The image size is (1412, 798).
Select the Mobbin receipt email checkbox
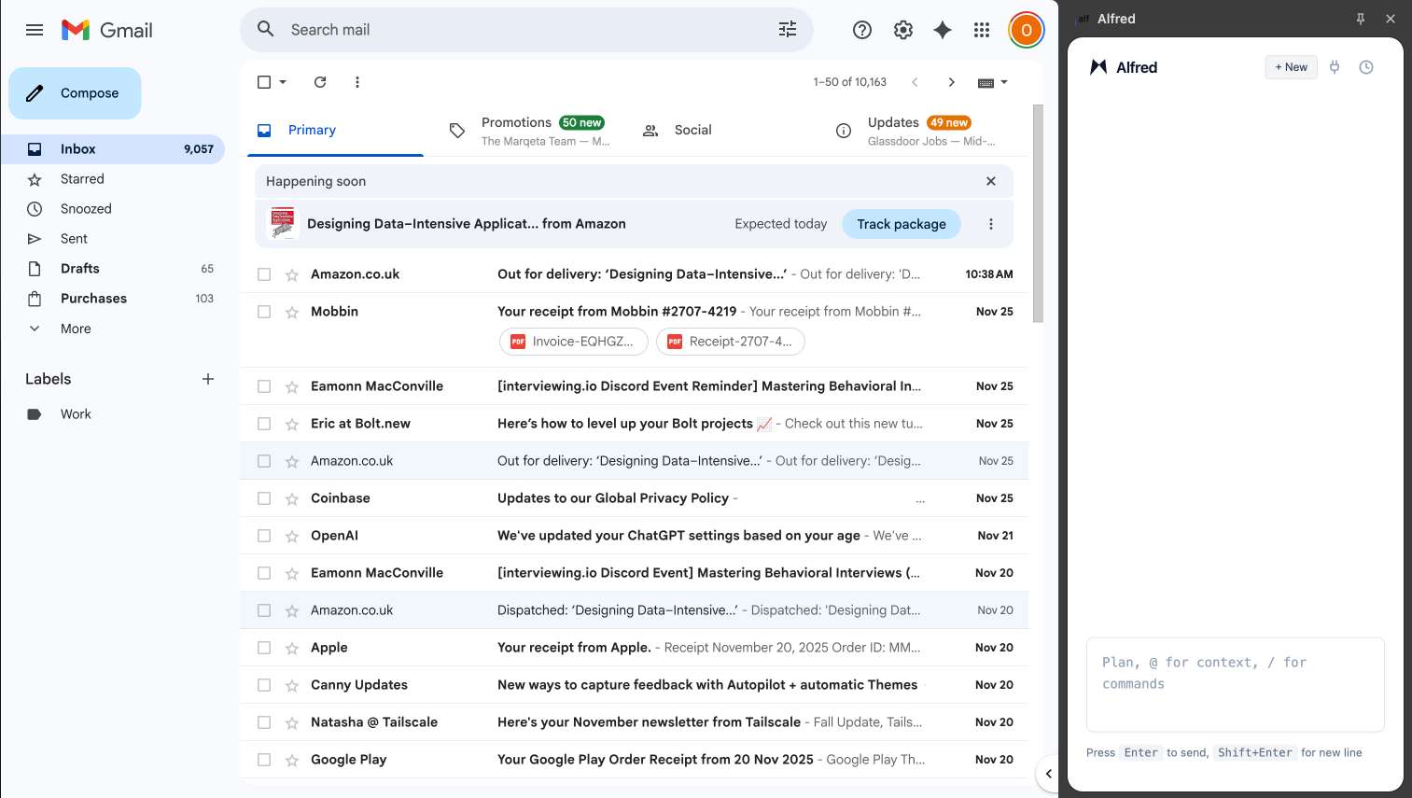pyautogui.click(x=264, y=311)
